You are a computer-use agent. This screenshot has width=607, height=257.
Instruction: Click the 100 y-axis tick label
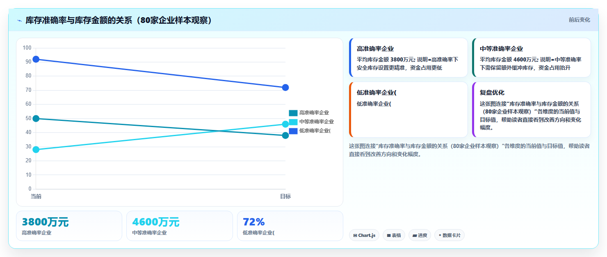point(27,48)
